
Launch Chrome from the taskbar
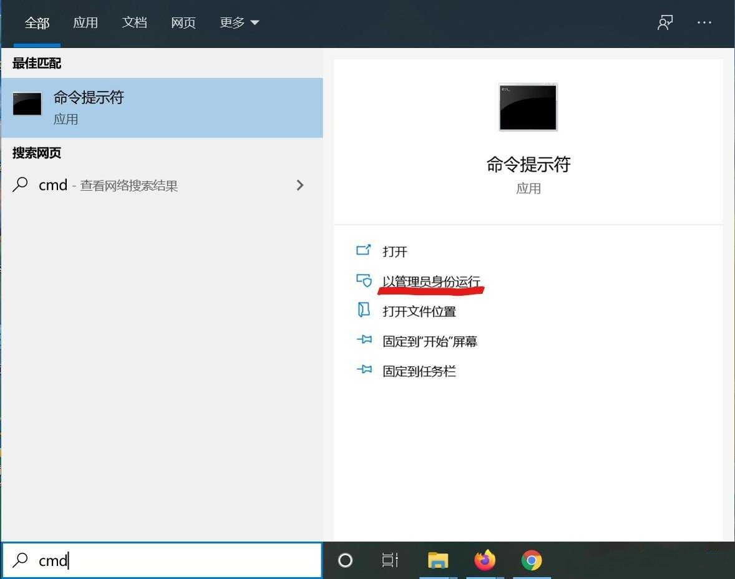tap(532, 560)
